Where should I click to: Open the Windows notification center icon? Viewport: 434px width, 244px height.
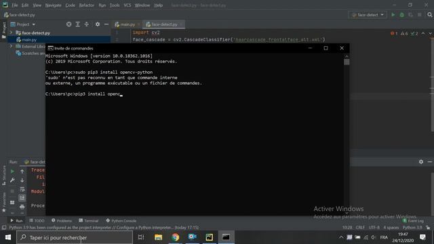tap(422, 237)
